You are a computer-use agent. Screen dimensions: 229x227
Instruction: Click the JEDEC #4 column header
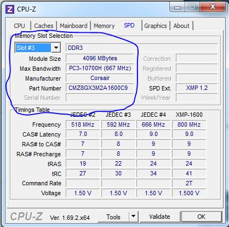pos(153,115)
